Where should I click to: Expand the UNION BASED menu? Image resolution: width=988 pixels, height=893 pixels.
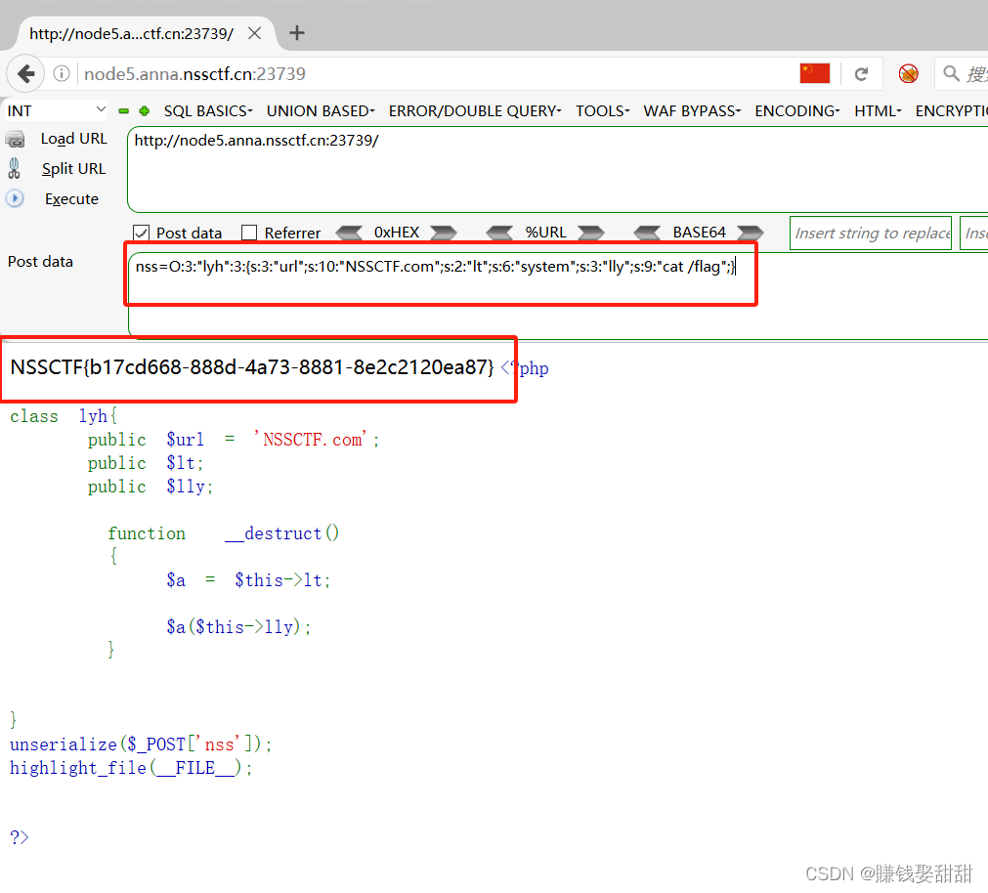click(321, 110)
